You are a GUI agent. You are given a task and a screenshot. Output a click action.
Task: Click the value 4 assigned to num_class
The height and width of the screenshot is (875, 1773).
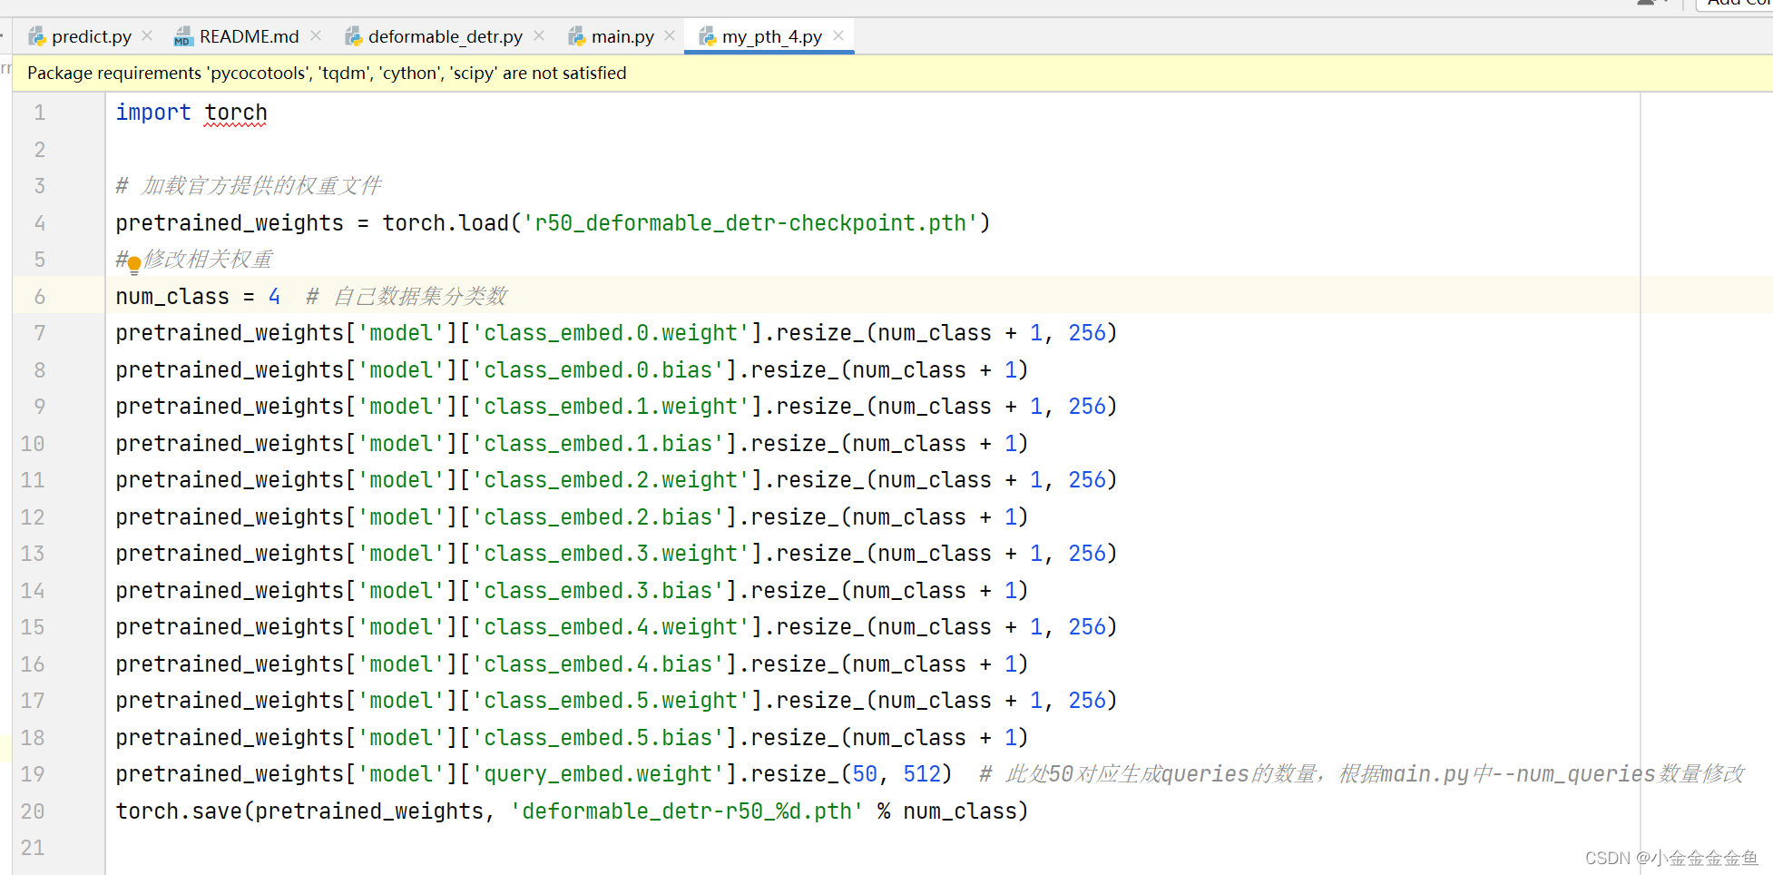click(274, 297)
